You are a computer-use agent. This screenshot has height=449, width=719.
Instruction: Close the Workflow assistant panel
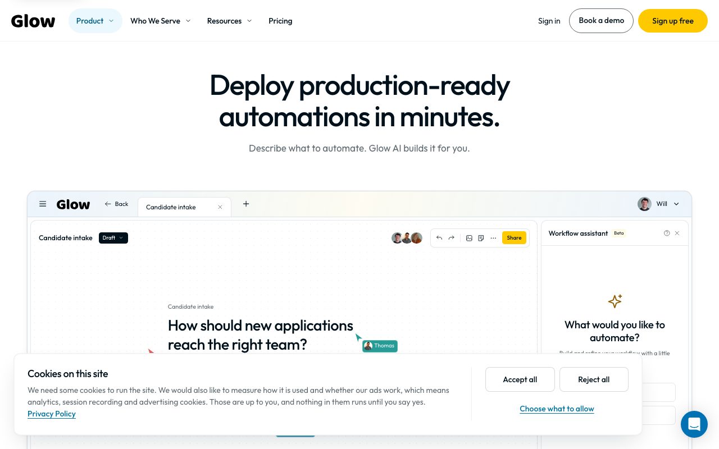pos(677,233)
